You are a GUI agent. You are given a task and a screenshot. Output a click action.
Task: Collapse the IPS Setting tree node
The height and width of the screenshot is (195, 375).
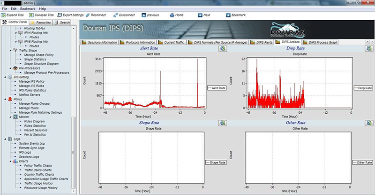tap(5, 77)
